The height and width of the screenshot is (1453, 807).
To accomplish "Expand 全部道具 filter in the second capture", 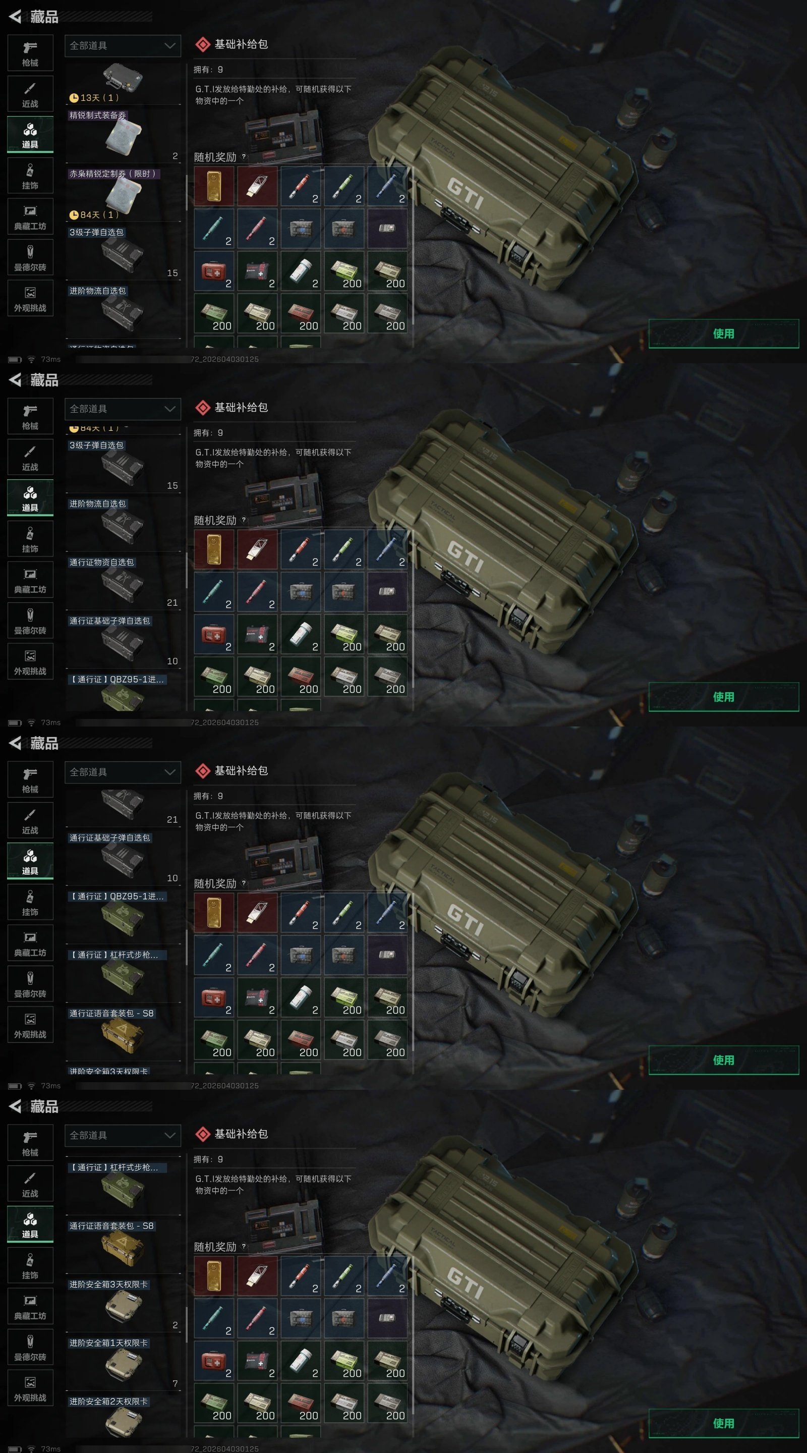I will (123, 409).
